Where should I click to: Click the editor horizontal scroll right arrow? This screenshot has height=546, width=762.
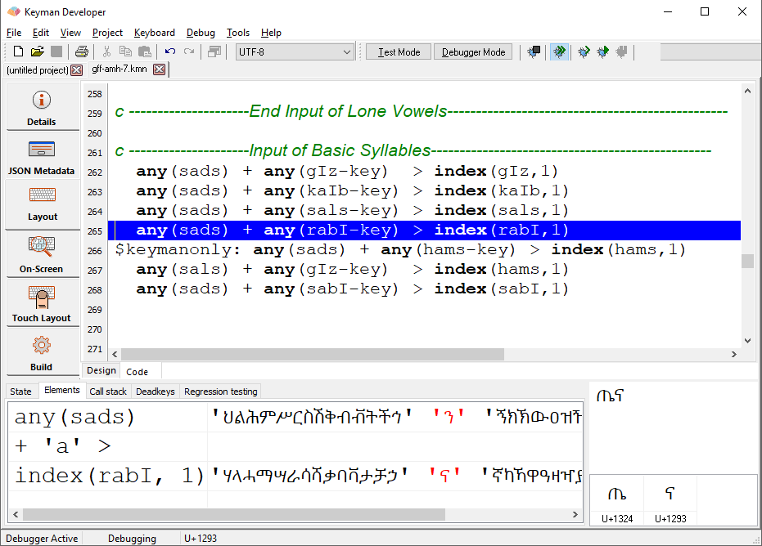tap(734, 354)
